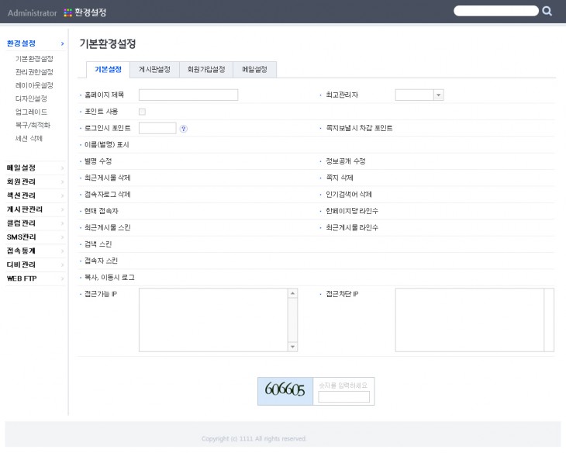Open 디자인설정 in the sidebar
Screen dimensions: 566x453
31,99
